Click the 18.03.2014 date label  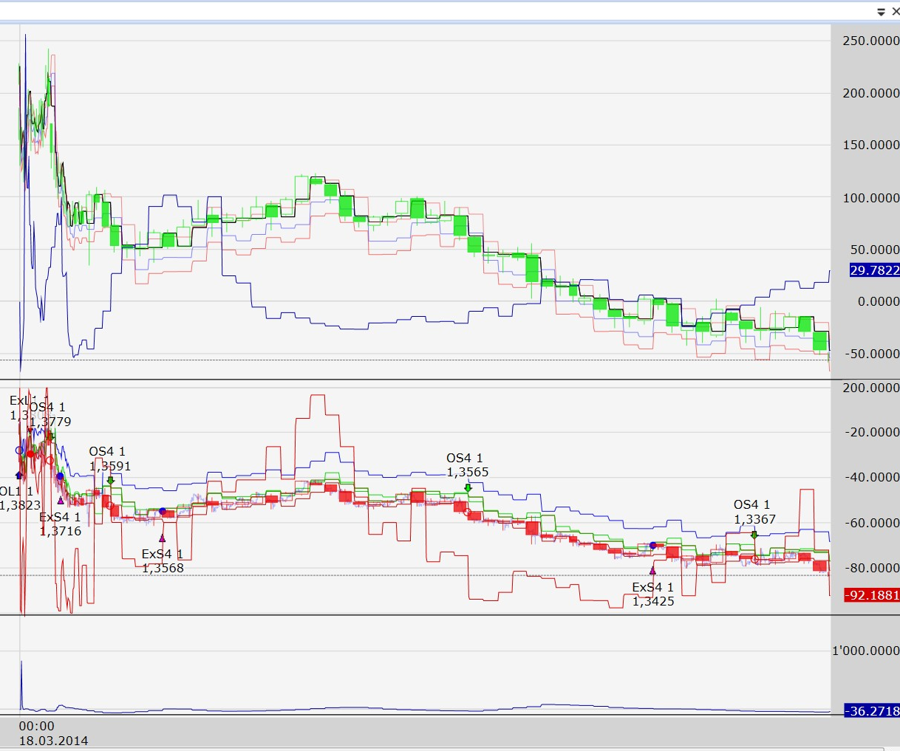(53, 741)
